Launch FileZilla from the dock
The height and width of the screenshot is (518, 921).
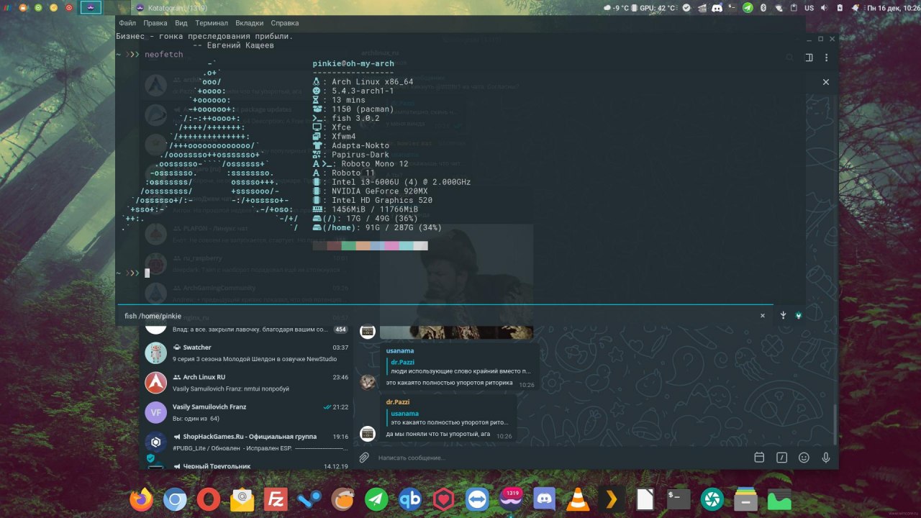coord(276,499)
